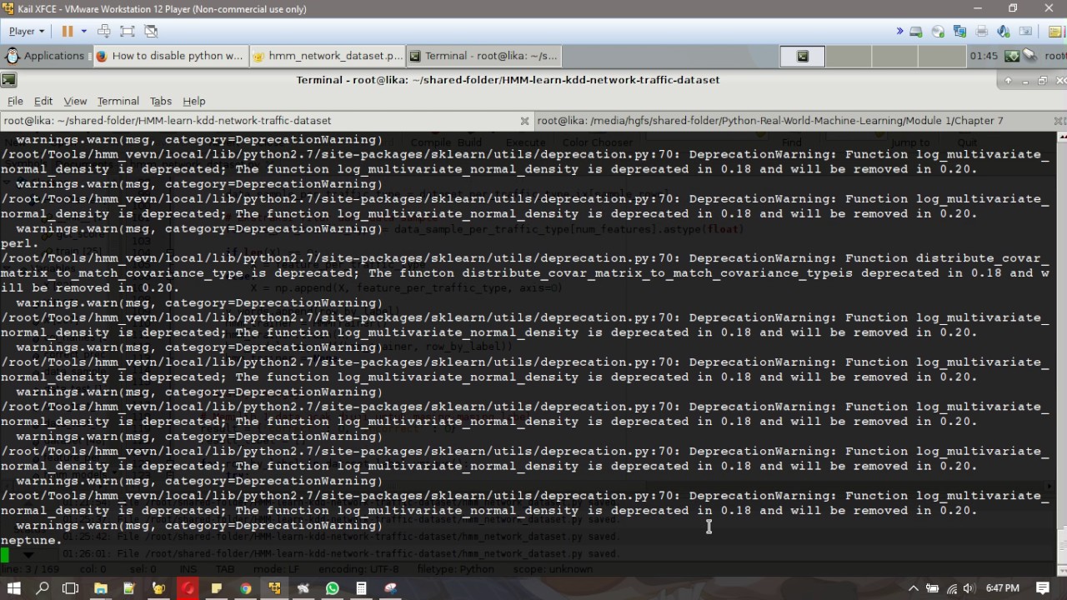Select the Terminal - root@lika panel window button

click(483, 56)
